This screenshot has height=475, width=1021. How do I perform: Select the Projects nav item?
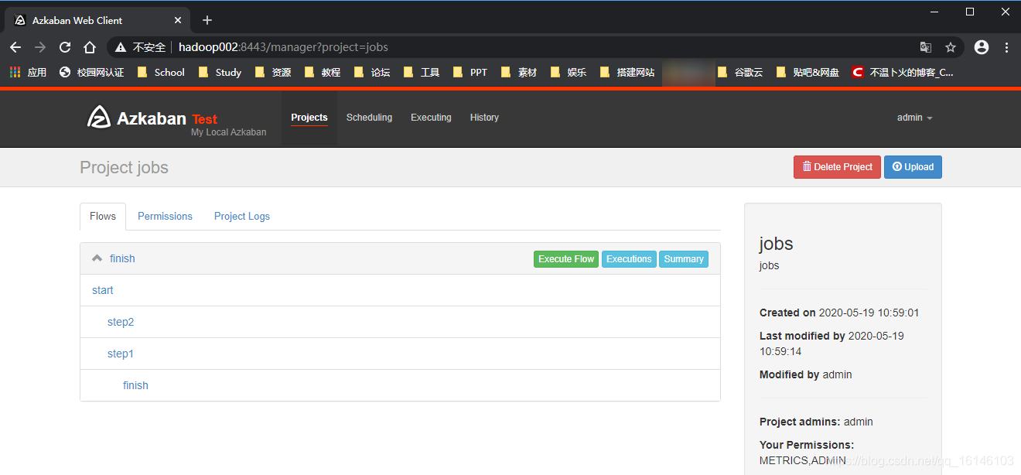point(309,118)
